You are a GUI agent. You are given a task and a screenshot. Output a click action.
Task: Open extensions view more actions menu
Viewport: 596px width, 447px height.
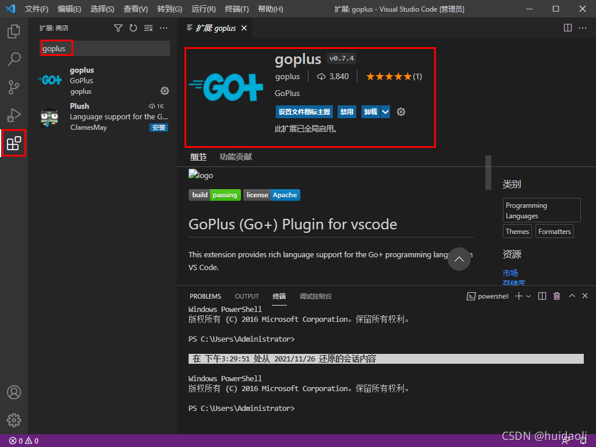[164, 28]
